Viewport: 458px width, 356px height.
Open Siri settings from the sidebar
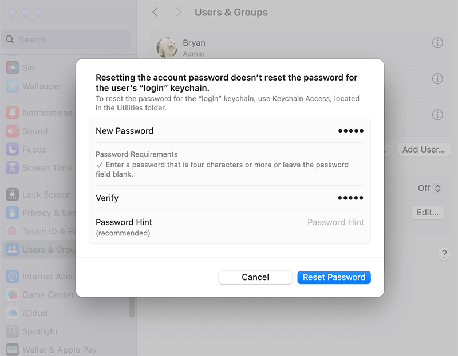pyautogui.click(x=35, y=67)
